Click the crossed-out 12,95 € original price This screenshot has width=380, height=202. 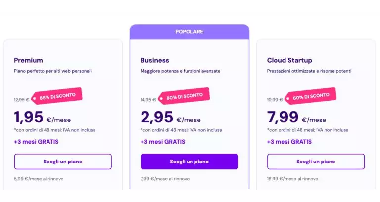pos(22,100)
